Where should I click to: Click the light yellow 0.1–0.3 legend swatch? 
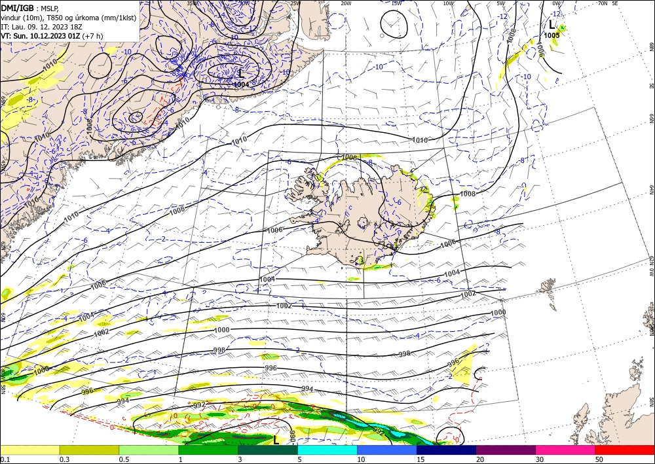(29, 450)
